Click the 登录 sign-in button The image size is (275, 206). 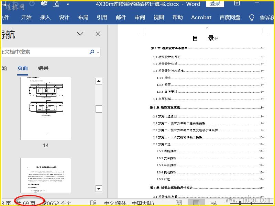click(x=215, y=4)
